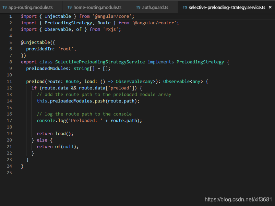
Task: Open the home-routing.module.ts tab
Action: point(97,7)
